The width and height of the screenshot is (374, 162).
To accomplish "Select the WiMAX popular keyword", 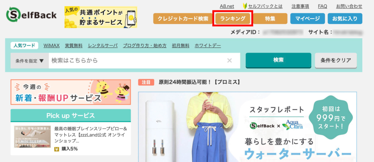I will (x=51, y=46).
